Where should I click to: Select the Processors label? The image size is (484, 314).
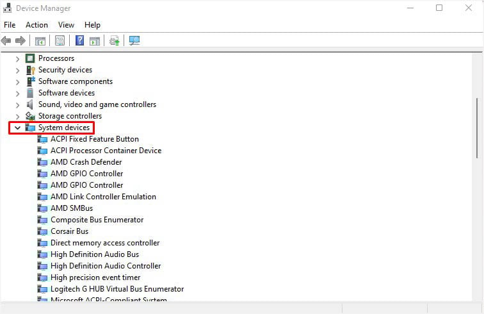56,58
